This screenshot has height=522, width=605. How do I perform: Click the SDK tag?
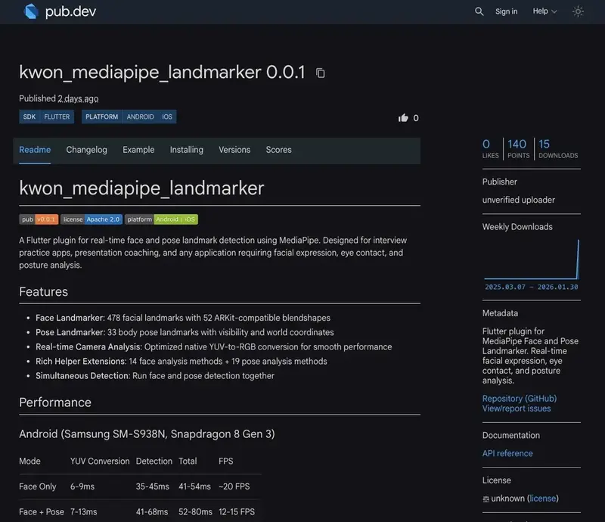click(29, 117)
